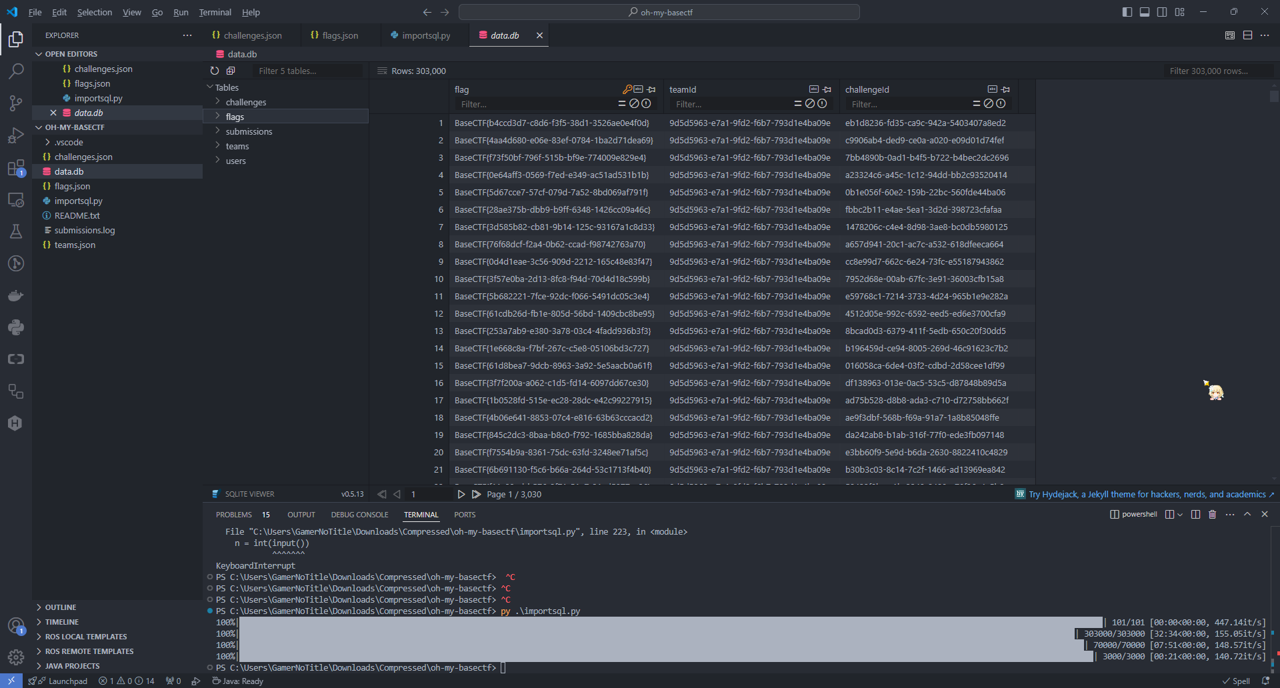Open submissions.log in the explorer

click(x=85, y=230)
